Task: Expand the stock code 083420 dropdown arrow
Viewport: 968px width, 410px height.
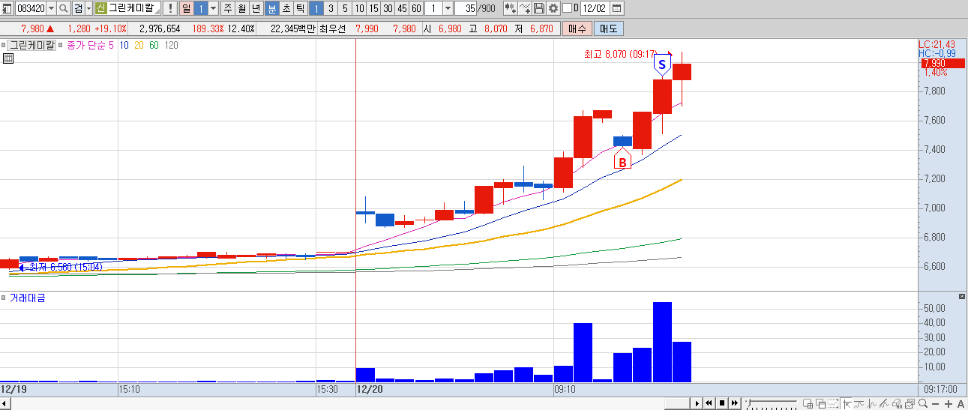Action: (51, 8)
